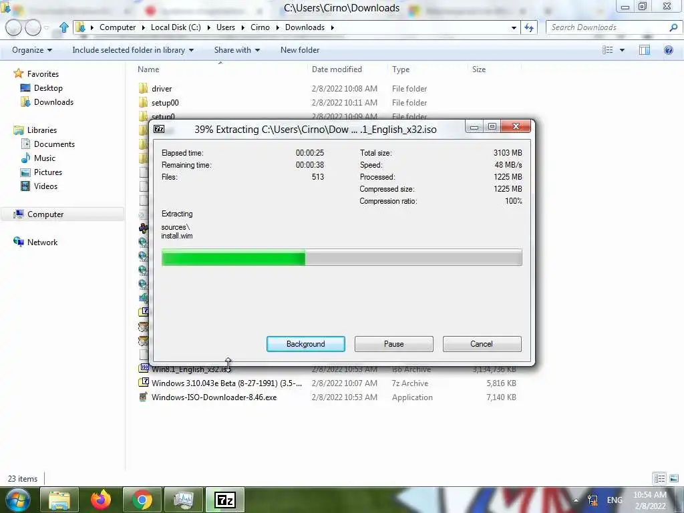The image size is (684, 513).
Task: Open Network in navigation pane
Action: coord(42,242)
